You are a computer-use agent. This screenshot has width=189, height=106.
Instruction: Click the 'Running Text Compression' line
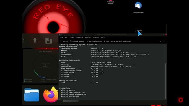[73, 92]
